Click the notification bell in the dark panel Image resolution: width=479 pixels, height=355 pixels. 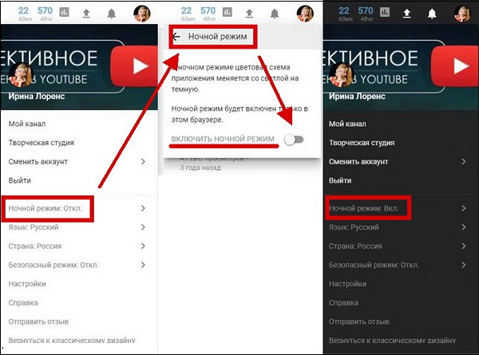(x=432, y=14)
